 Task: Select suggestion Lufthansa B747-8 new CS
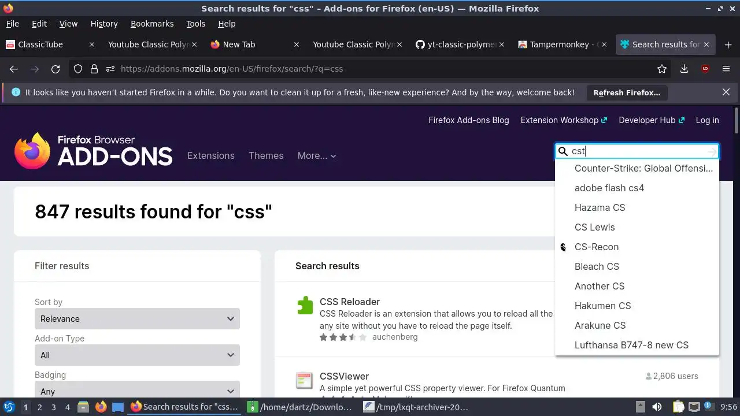pyautogui.click(x=637, y=345)
